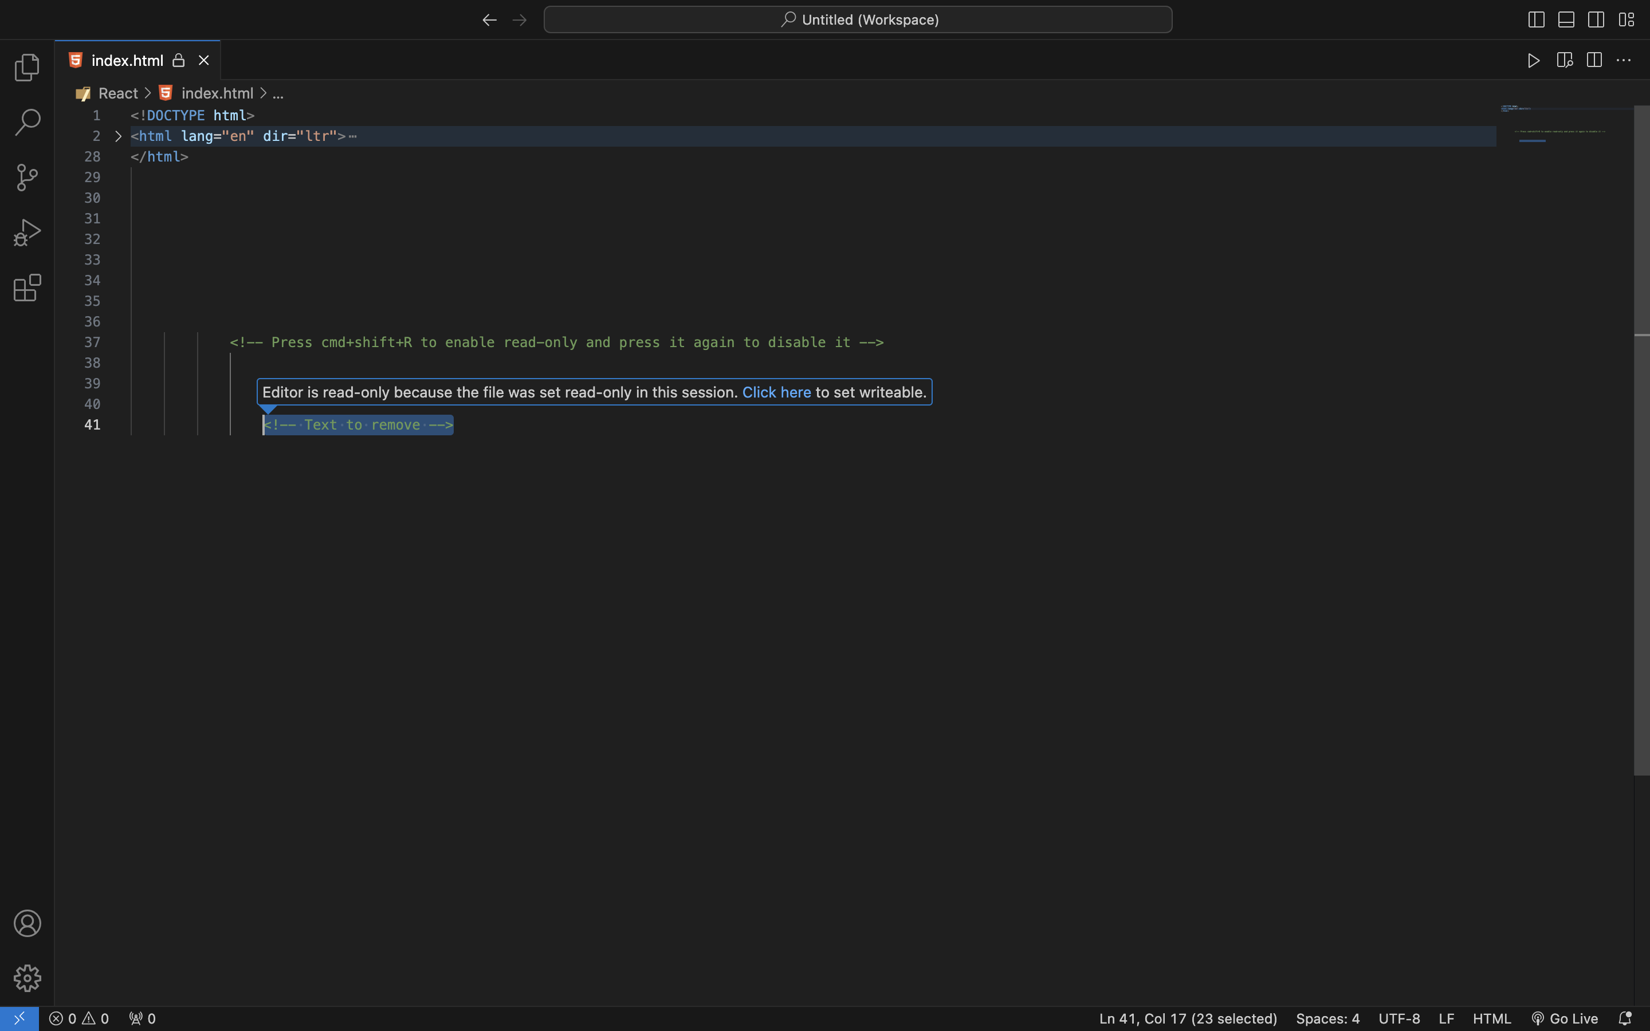
Task: Close the index.html tab
Action: click(x=204, y=61)
